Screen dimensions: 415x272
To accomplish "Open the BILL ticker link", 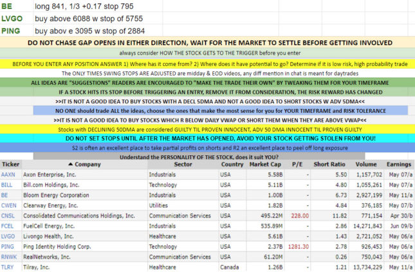I will pos(6,185).
